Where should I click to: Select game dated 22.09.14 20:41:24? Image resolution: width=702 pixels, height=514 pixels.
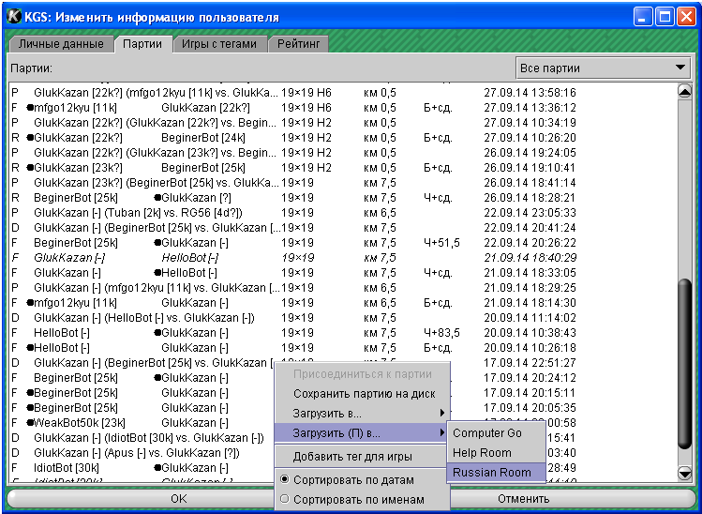click(x=342, y=228)
